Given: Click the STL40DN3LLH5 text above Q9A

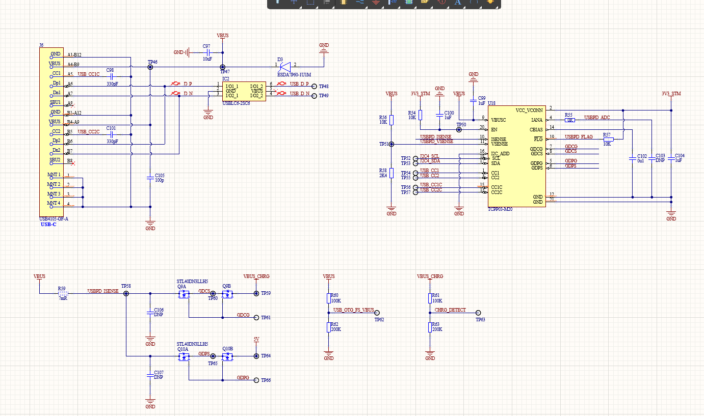Looking at the screenshot, I should [192, 281].
